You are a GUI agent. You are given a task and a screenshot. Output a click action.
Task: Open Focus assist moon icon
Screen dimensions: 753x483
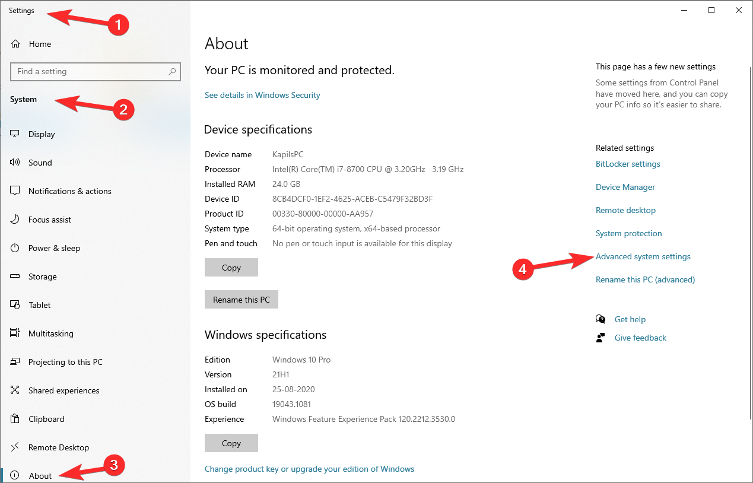point(15,220)
